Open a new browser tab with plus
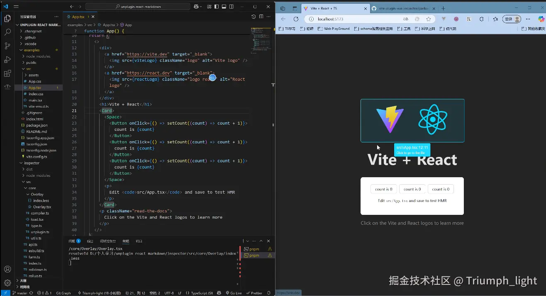 pyautogui.click(x=444, y=8)
